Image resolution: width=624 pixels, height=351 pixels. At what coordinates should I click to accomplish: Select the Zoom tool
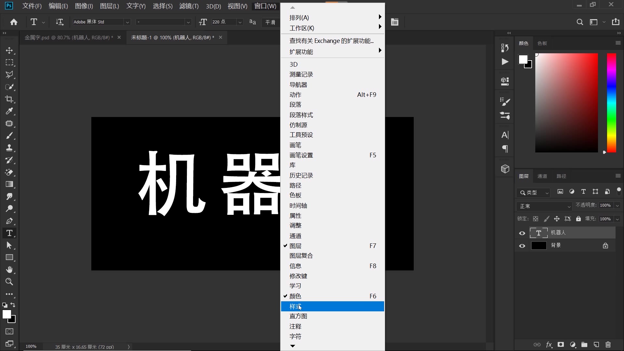(x=9, y=282)
